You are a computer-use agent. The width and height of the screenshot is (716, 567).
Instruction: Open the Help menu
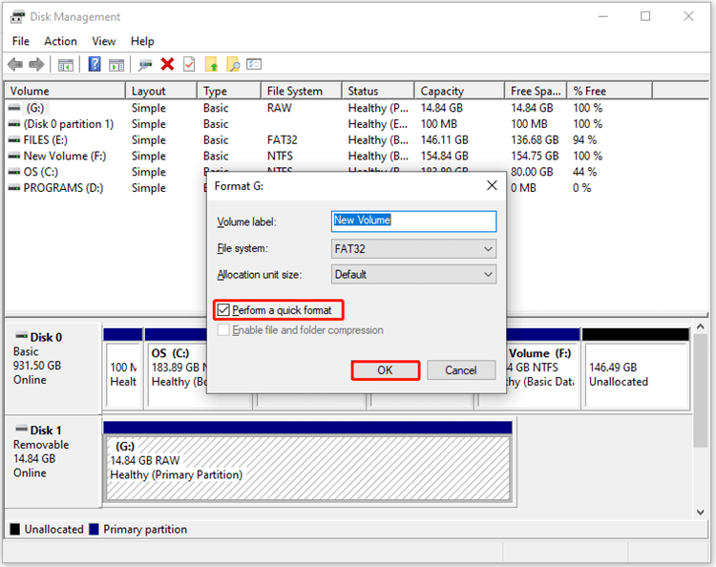[142, 41]
